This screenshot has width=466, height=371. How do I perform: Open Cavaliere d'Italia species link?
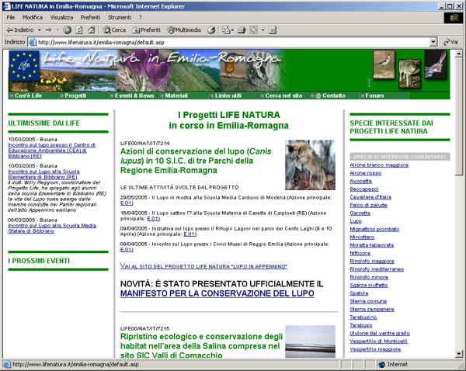tap(370, 197)
